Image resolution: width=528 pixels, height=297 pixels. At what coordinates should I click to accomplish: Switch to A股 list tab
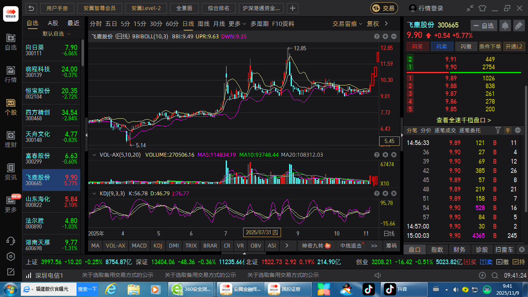click(53, 23)
